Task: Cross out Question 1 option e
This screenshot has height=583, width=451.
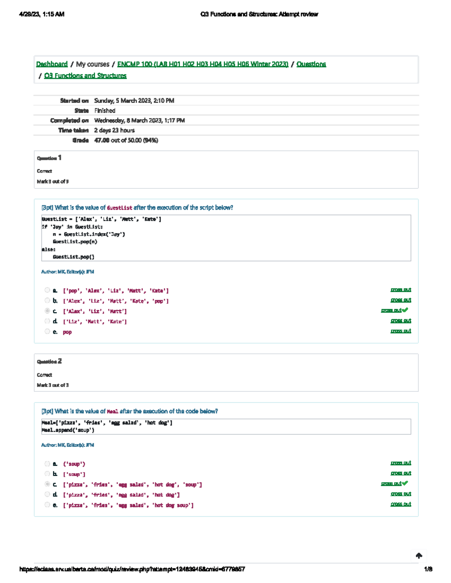Action: [x=401, y=331]
